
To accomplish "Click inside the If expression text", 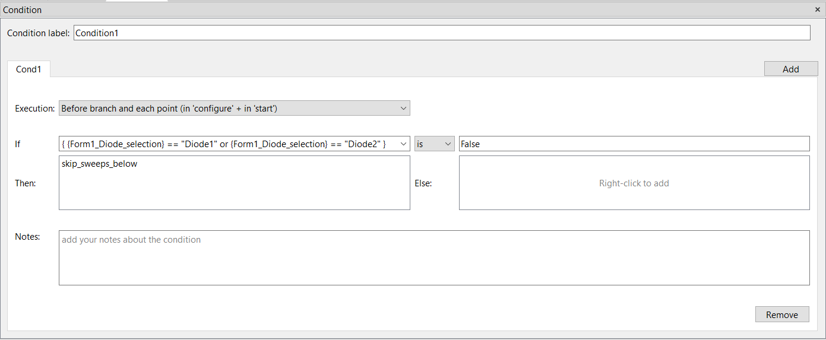I will 223,144.
